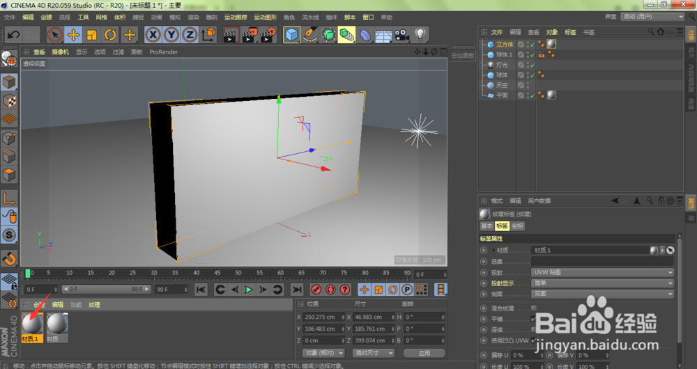Select the Move tool
This screenshot has width=697, height=369.
(x=73, y=35)
